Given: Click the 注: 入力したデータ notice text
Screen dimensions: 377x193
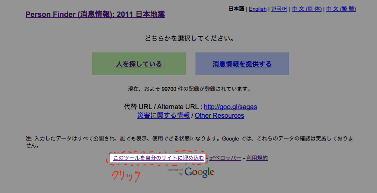Looking at the screenshot, I should tap(189, 142).
